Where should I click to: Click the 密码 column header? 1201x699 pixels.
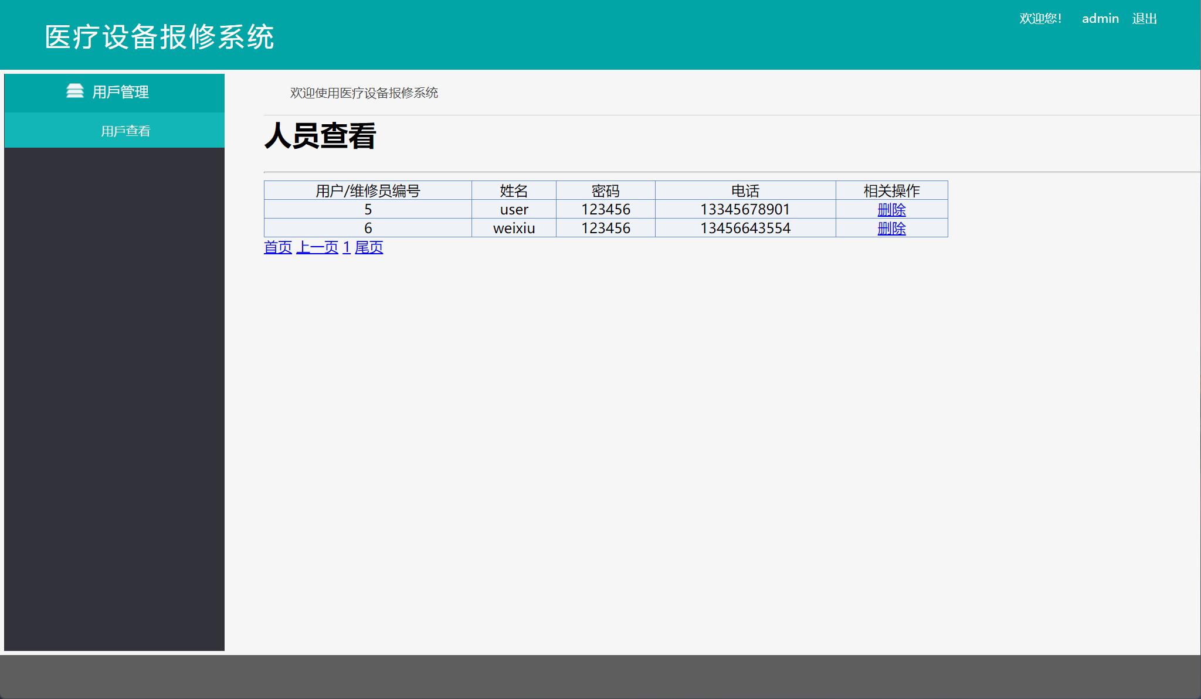pyautogui.click(x=605, y=190)
